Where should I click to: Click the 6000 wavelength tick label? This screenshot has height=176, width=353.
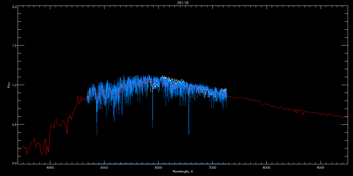[158, 168]
